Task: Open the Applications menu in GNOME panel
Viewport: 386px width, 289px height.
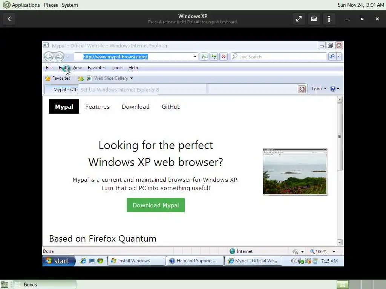Action: point(26,5)
